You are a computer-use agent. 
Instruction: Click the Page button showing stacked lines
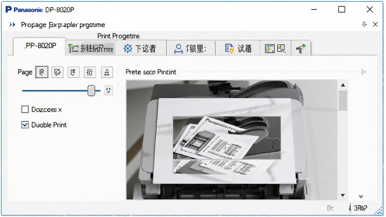click(x=74, y=72)
